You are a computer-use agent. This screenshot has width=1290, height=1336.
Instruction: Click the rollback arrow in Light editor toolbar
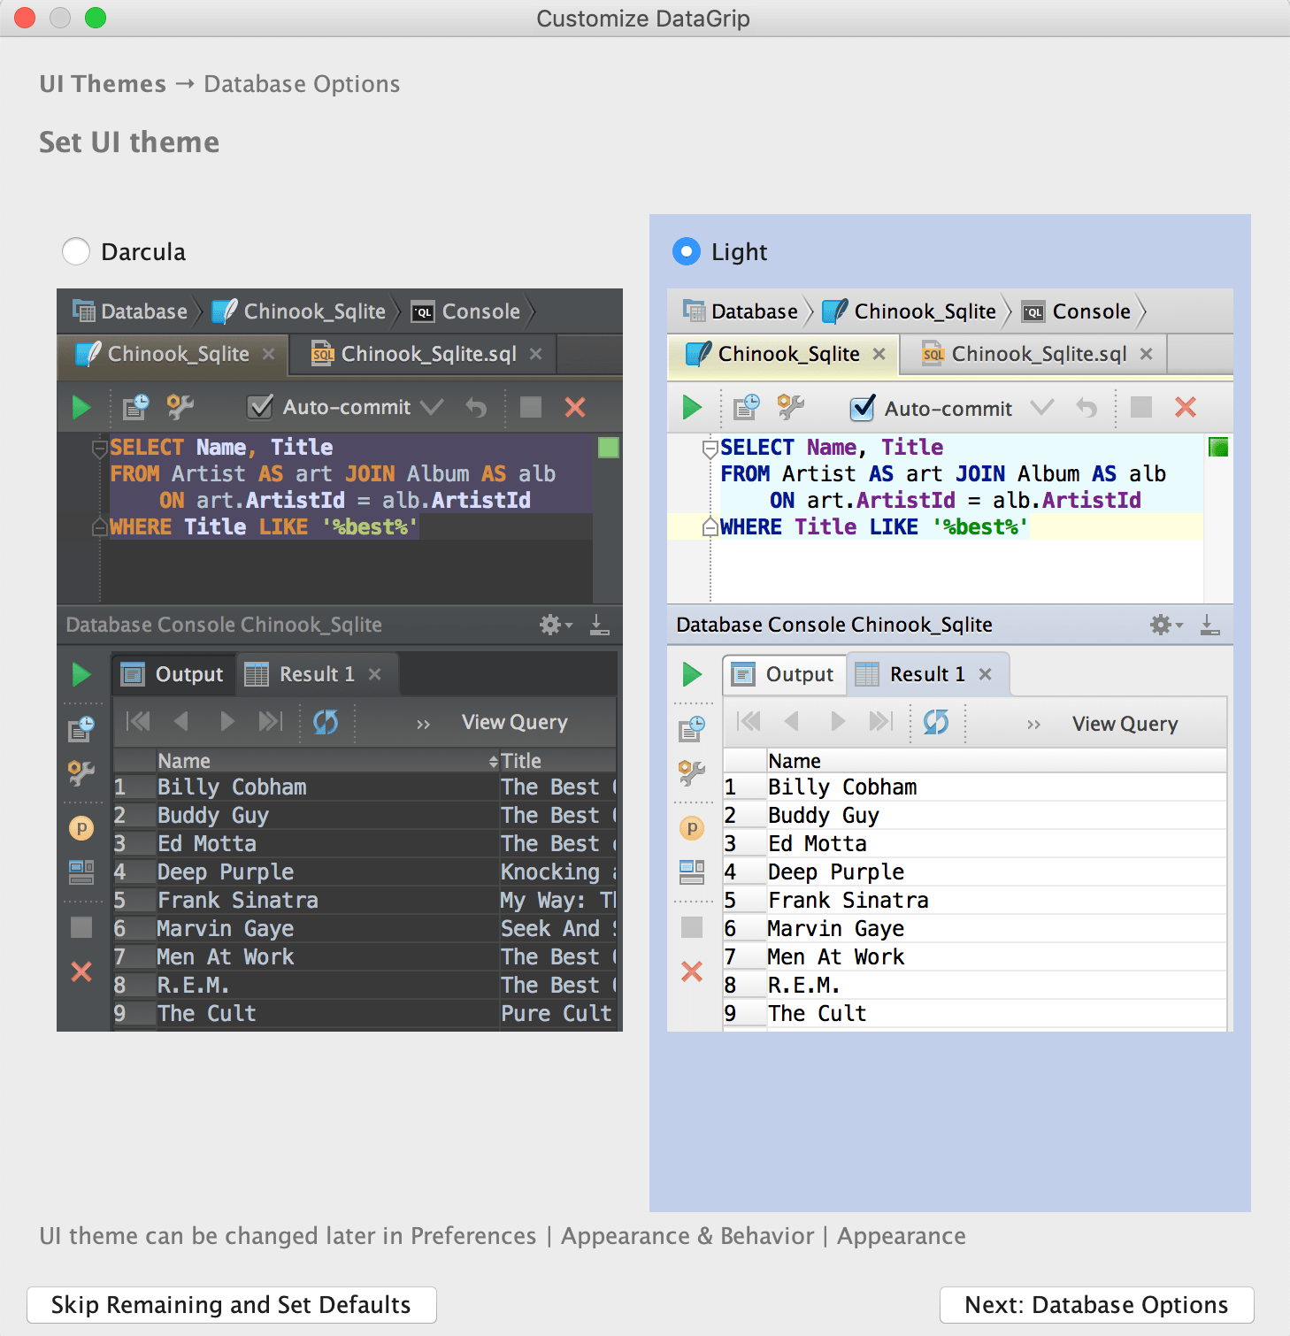[1087, 408]
